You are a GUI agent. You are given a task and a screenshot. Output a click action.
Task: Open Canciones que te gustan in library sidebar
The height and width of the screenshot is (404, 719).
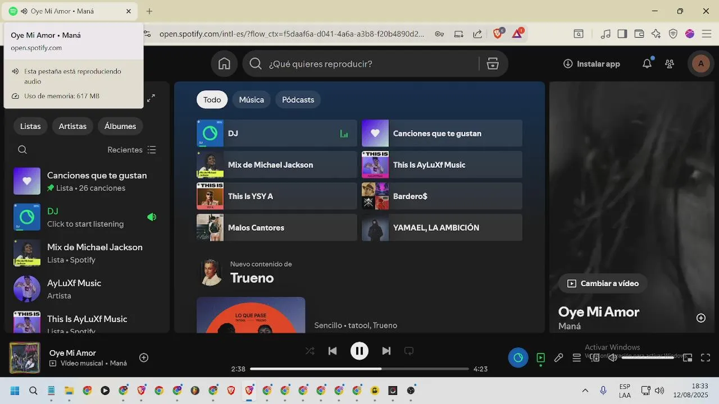pyautogui.click(x=87, y=181)
